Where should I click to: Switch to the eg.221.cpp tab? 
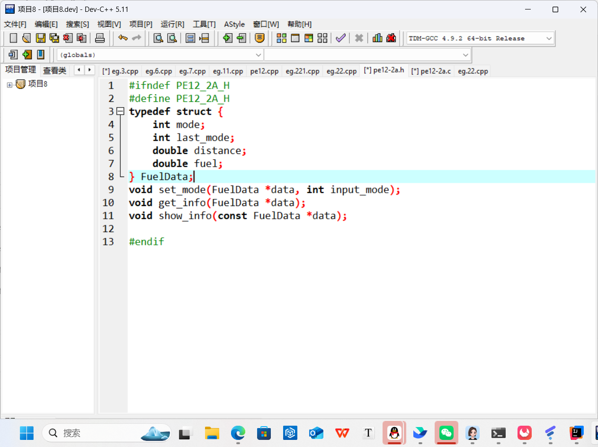(x=303, y=71)
